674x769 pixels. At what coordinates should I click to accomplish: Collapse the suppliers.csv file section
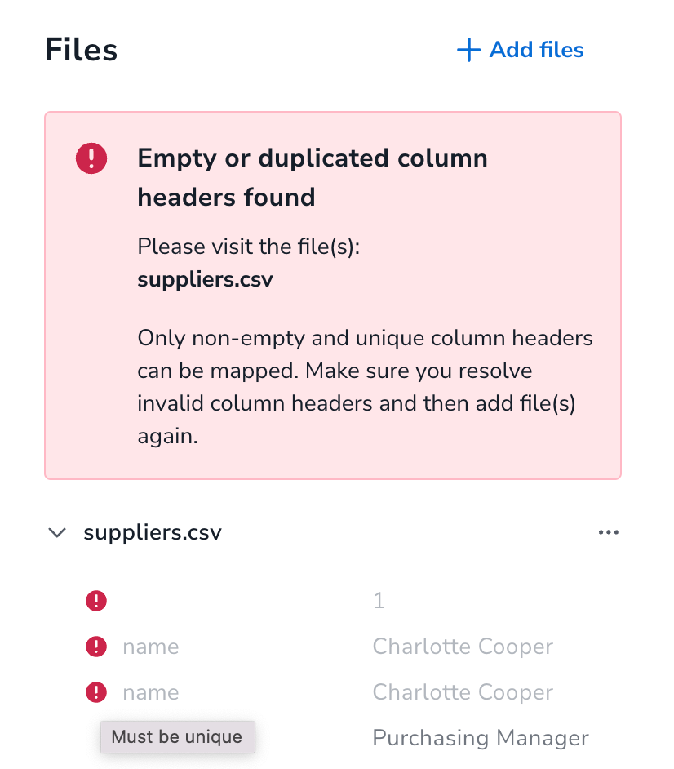coord(57,532)
